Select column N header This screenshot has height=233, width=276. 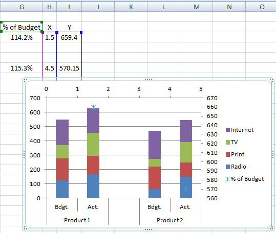click(229, 7)
